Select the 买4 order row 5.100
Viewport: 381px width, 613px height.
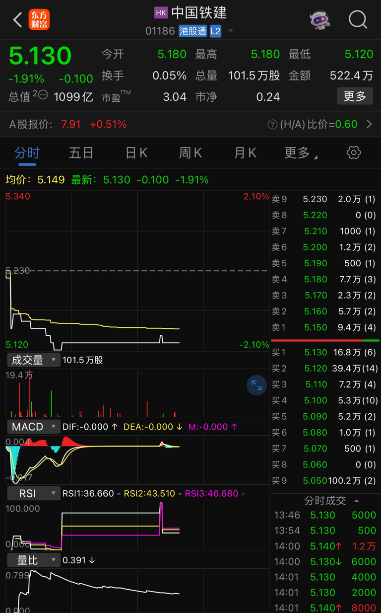pos(325,400)
